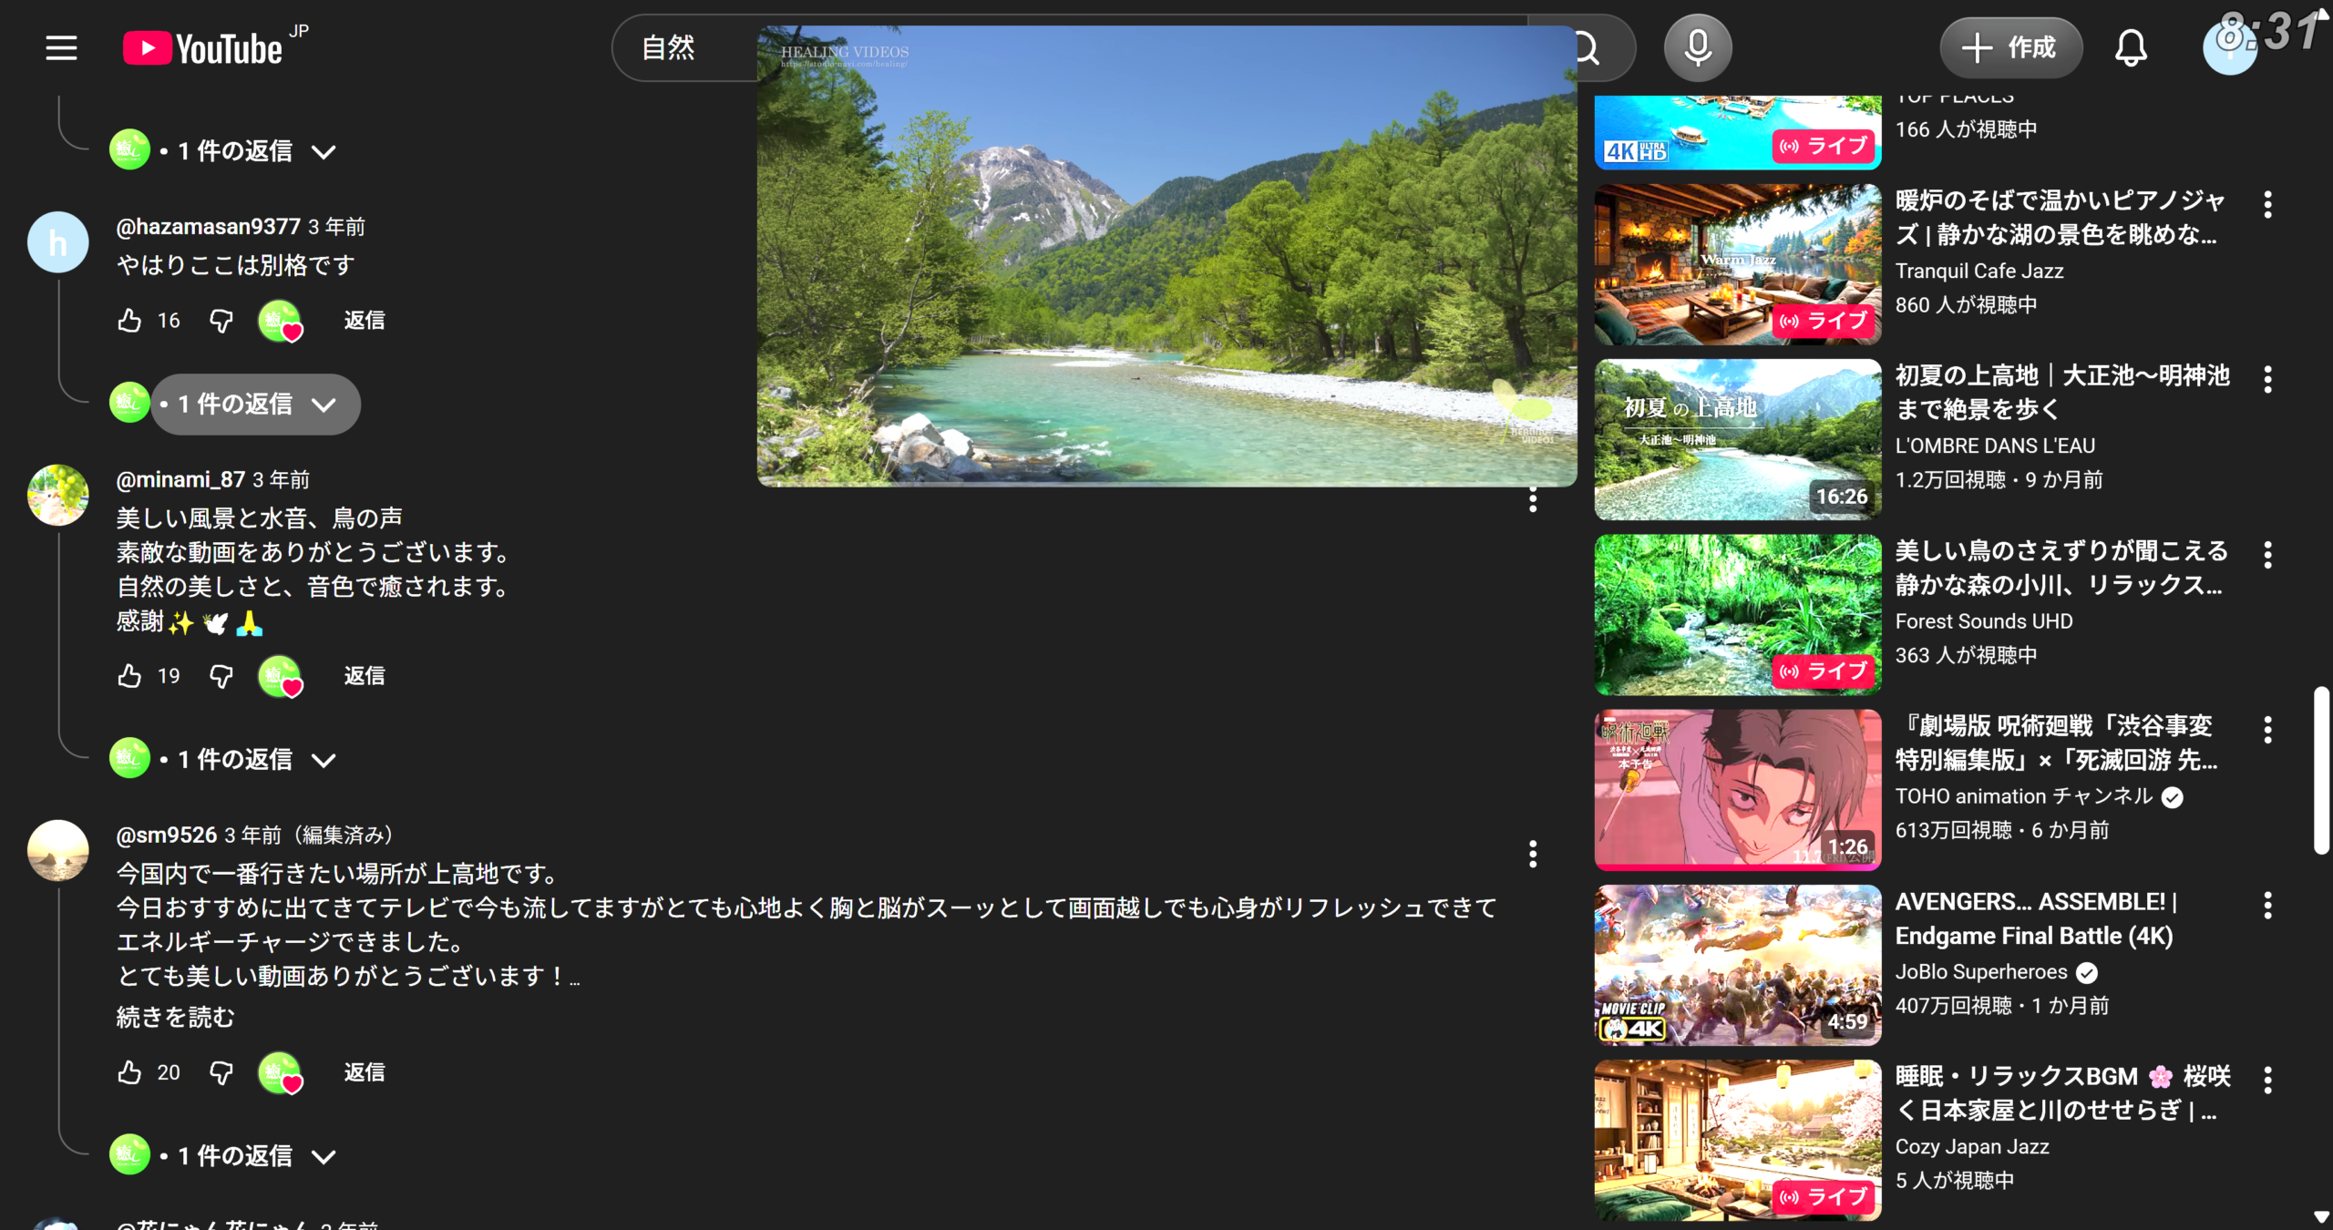Click 返信 under the @minami_87 comment

[x=364, y=675]
